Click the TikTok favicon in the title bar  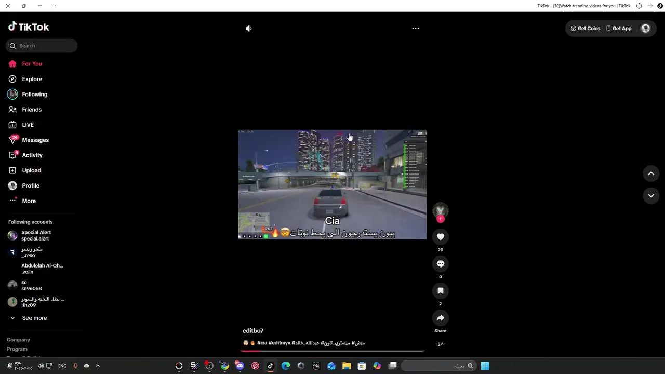[x=660, y=6]
